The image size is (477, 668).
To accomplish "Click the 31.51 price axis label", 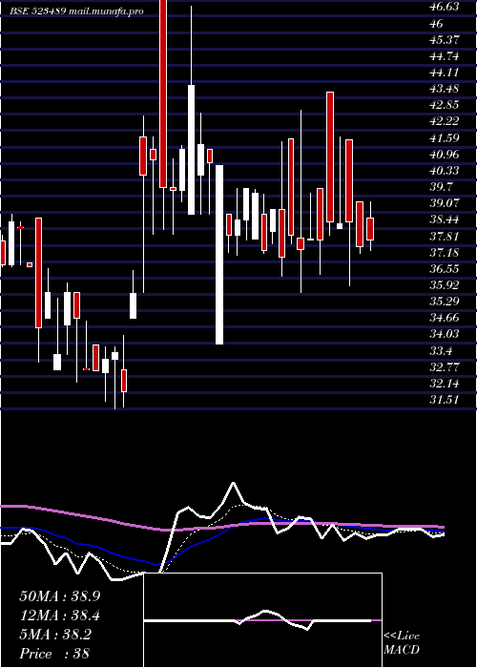I will (446, 400).
